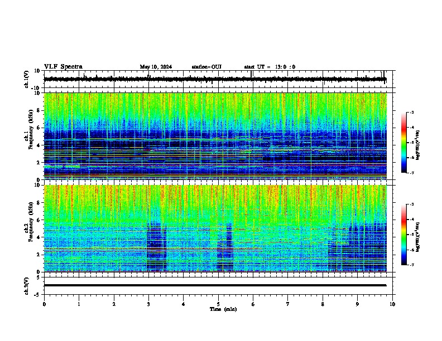Click the "-3" tick on ch.2 colorbar

pos(411,204)
